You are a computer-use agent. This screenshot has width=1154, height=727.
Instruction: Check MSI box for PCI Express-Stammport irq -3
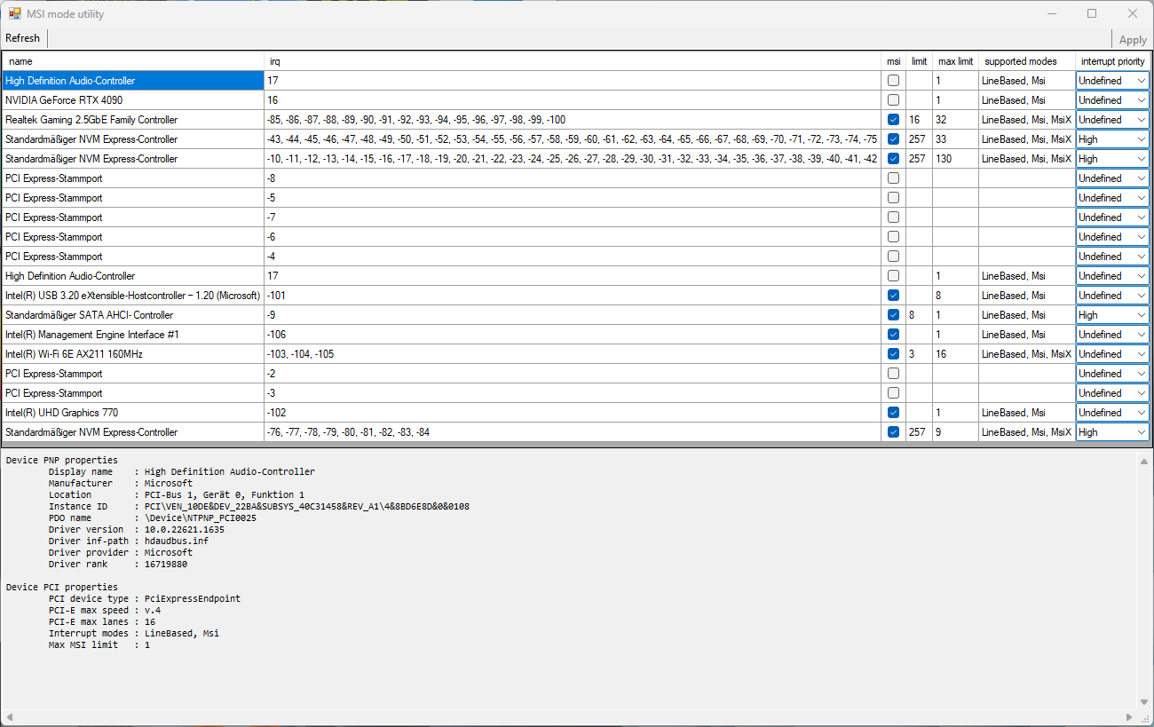[x=893, y=393]
